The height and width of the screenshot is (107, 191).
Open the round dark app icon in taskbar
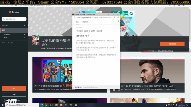click(x=51, y=105)
